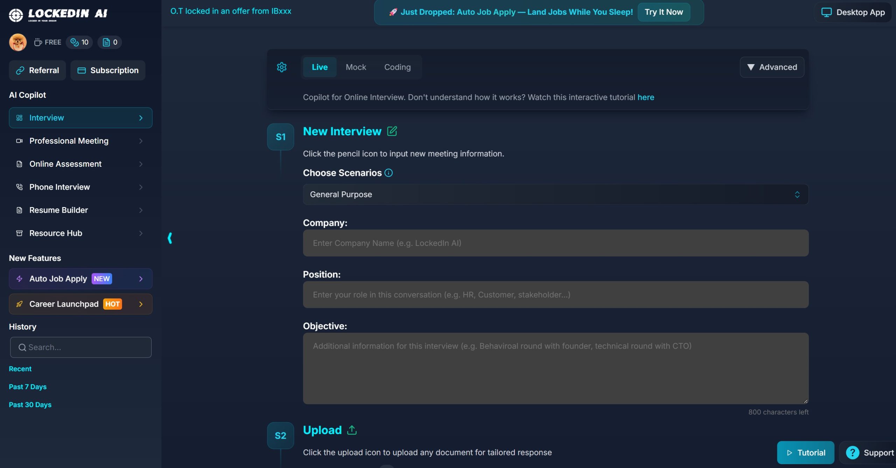Click the LockedIn AI logo
Screen dimensions: 896x468
(58, 14)
